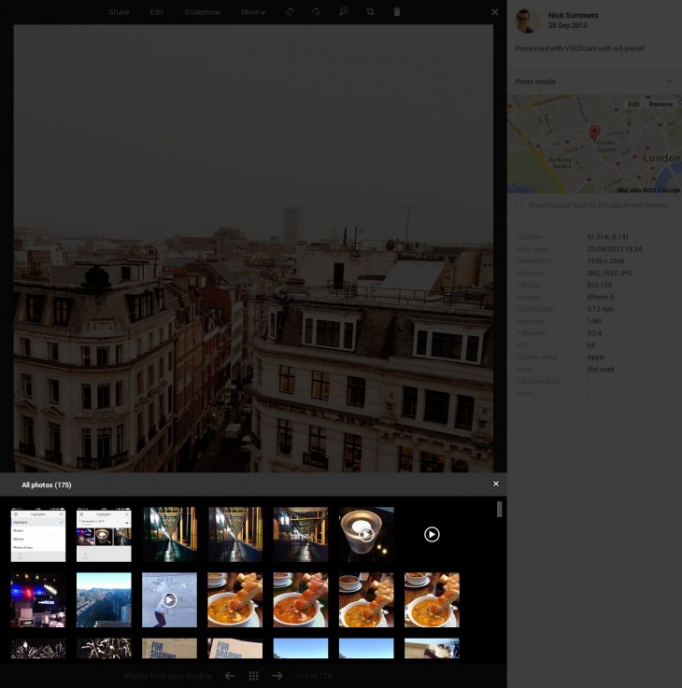Close the photo lightbox with top X
Image resolution: width=682 pixels, height=688 pixels.
[x=494, y=12]
